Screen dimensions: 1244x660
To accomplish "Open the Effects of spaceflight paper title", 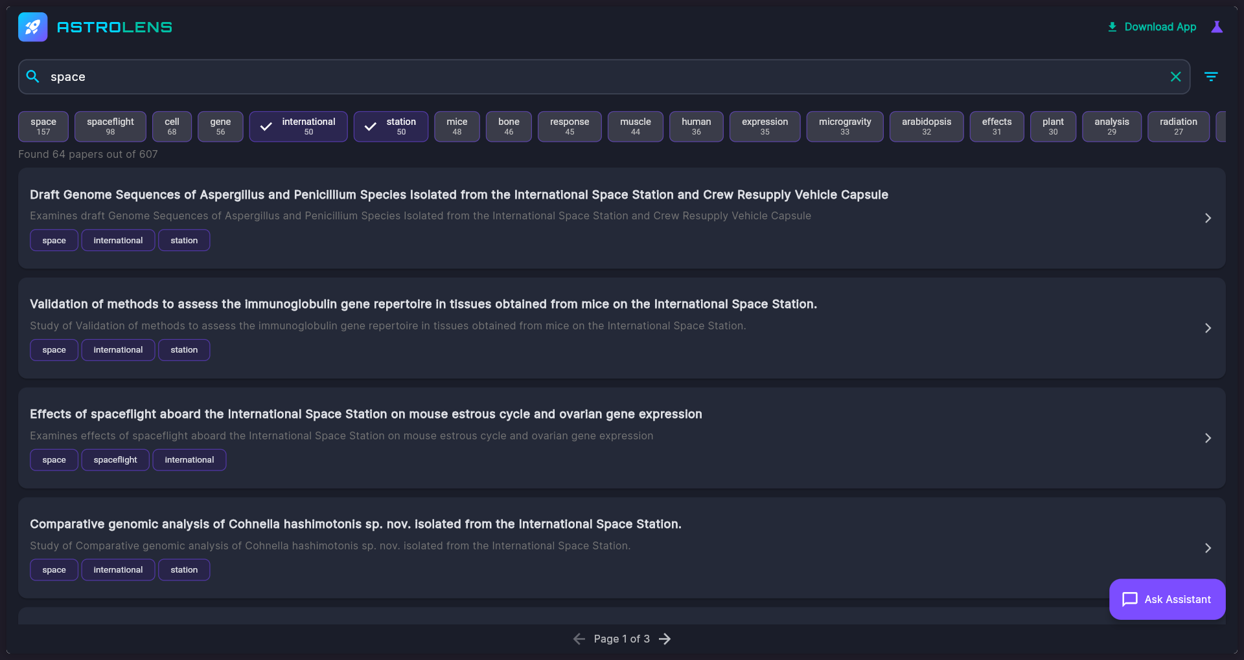I will point(366,414).
